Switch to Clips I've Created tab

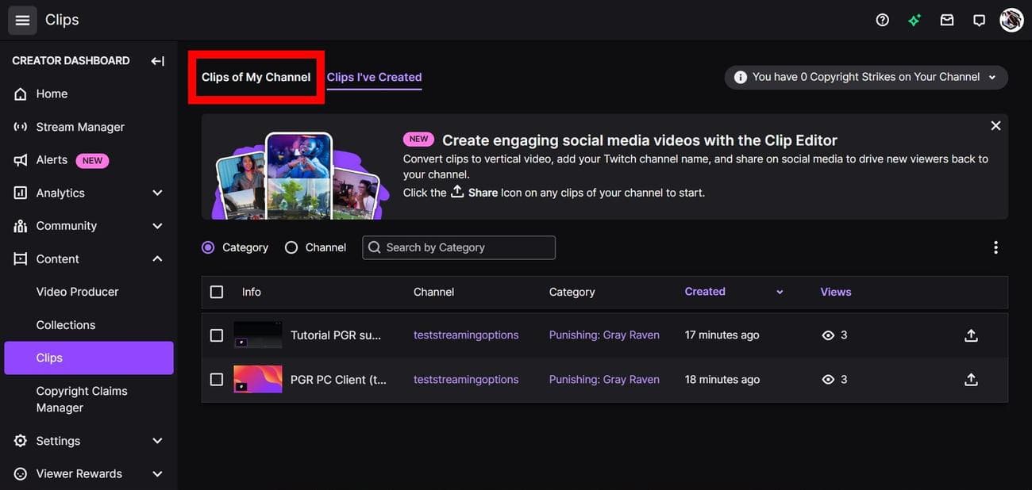pyautogui.click(x=374, y=77)
